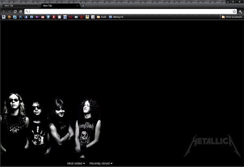Open the Radio bookmarks folder
The image size is (244, 167).
101,17
